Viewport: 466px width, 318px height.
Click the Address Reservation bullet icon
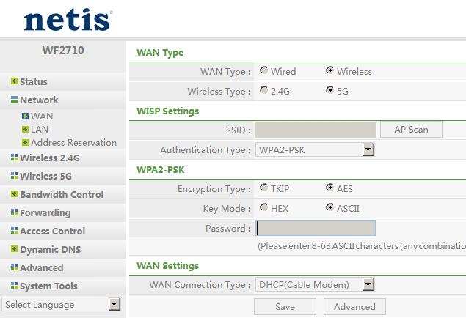coord(25,143)
